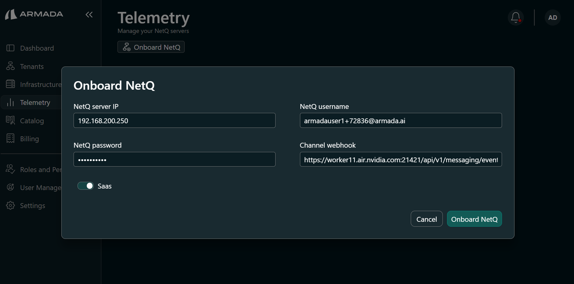Cancel the Onboard NetQ dialog
This screenshot has width=574, height=284.
427,219
